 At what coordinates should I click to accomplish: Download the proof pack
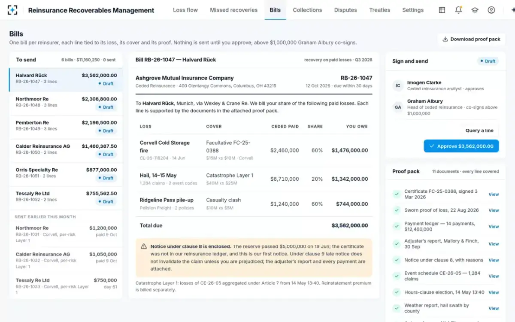point(471,39)
